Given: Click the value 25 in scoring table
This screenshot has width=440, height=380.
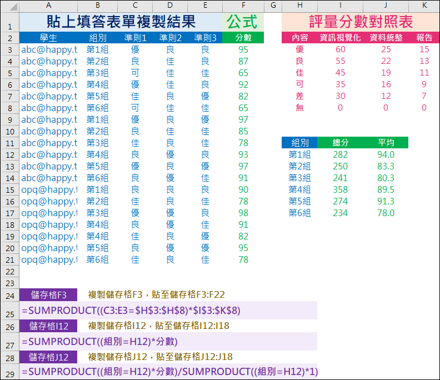Looking at the screenshot, I should pyautogui.click(x=386, y=49).
